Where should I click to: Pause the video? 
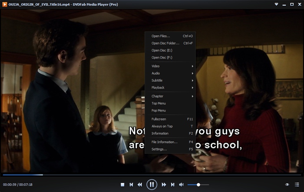(x=152, y=185)
